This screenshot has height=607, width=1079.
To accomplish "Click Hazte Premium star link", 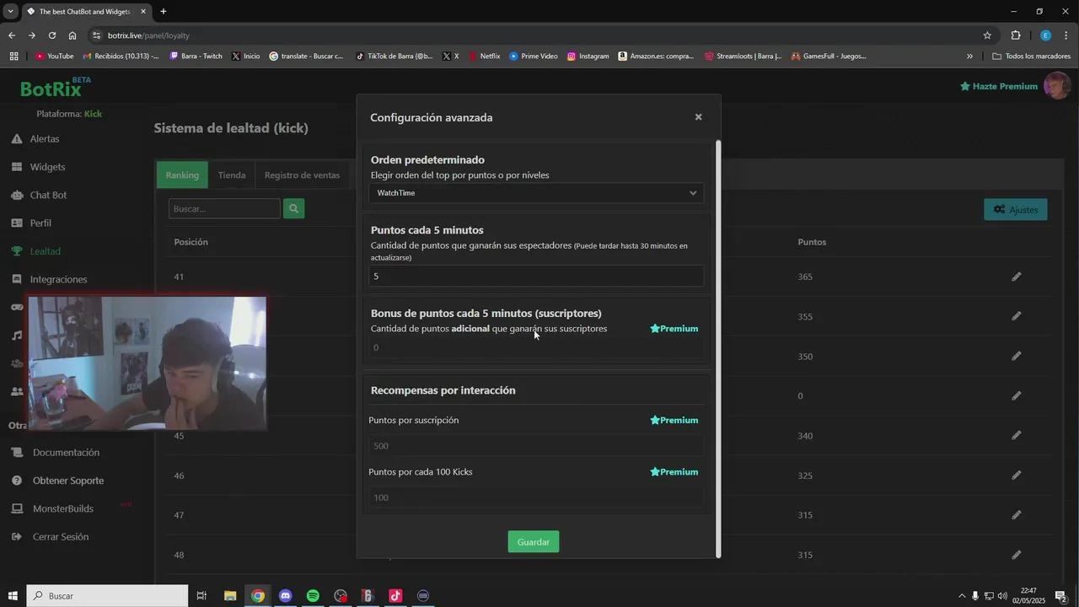I will 999,86.
